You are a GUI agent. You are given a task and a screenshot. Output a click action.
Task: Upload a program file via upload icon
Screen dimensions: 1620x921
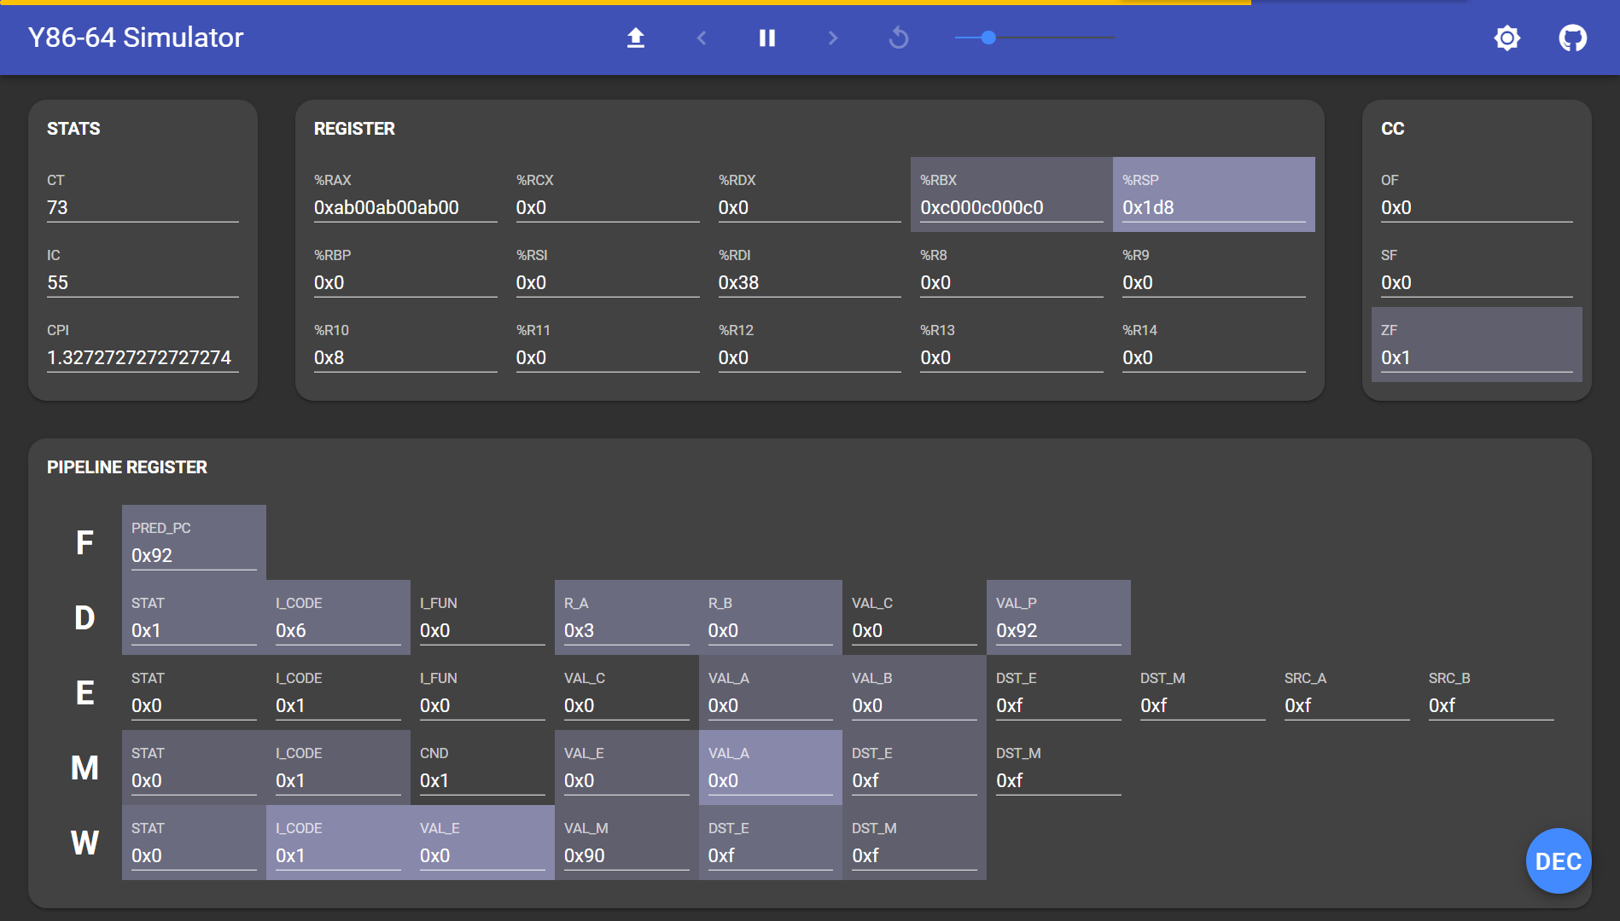click(635, 38)
